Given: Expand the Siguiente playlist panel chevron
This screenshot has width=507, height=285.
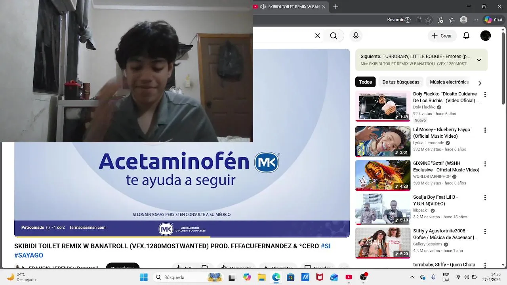Looking at the screenshot, I should coord(479,60).
